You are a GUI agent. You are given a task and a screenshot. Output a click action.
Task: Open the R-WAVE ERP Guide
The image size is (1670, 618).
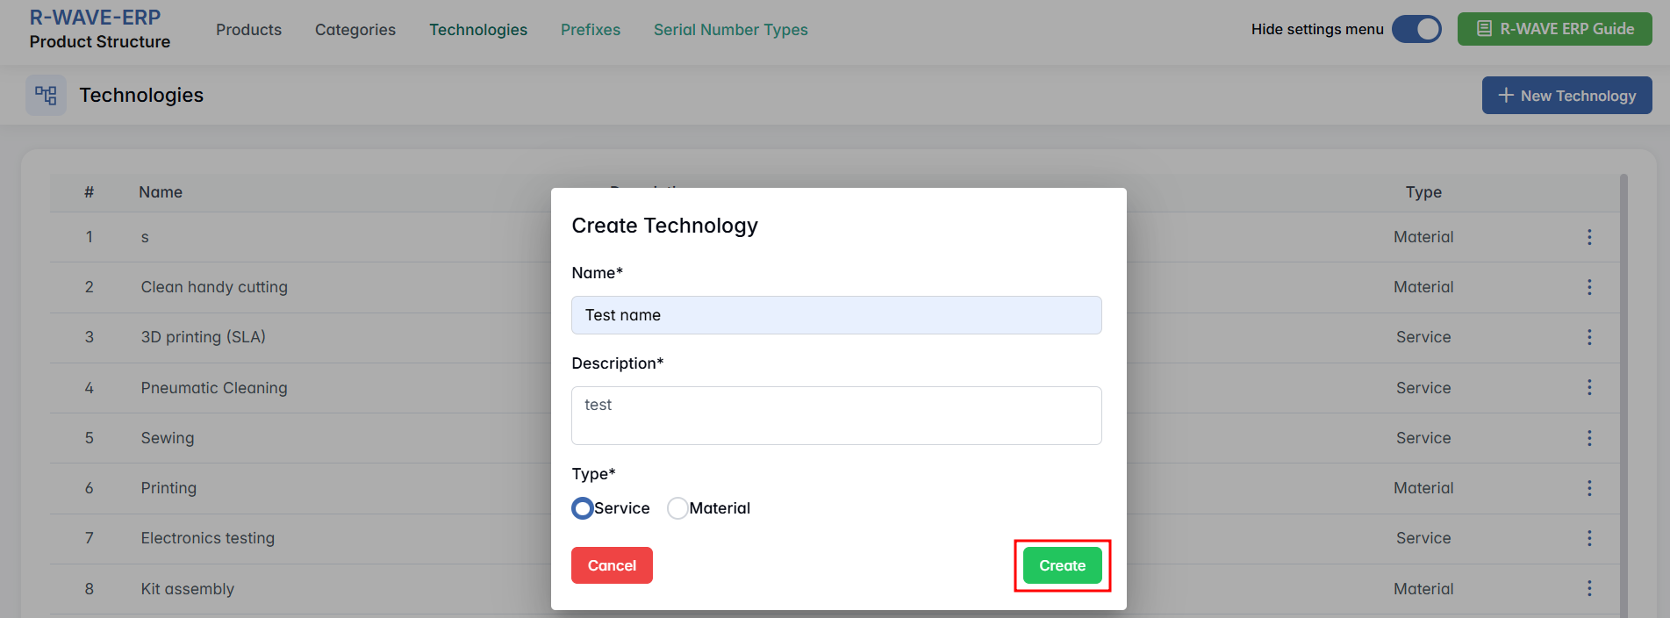click(x=1554, y=29)
